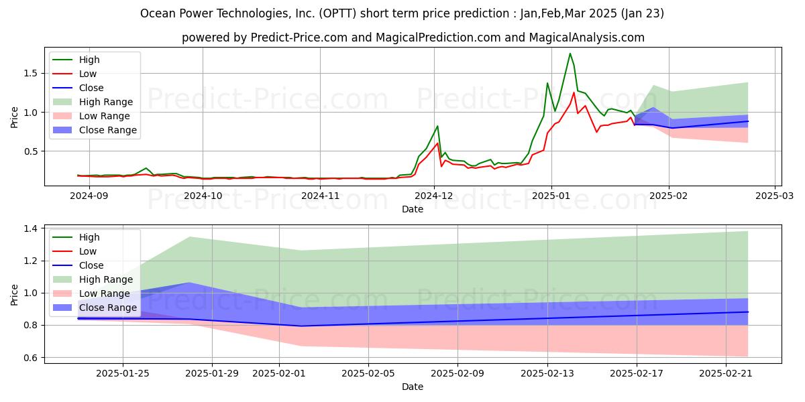The image size is (805, 402).
Task: Click the 2024-12 tick label on top chart
Action: pos(434,196)
